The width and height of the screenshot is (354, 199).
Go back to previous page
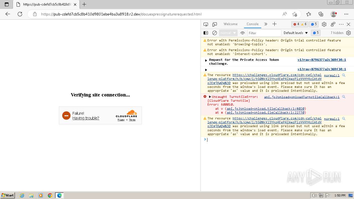8,14
